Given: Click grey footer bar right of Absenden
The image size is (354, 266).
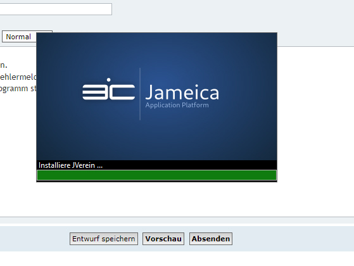Looking at the screenshot, I should 293,239.
